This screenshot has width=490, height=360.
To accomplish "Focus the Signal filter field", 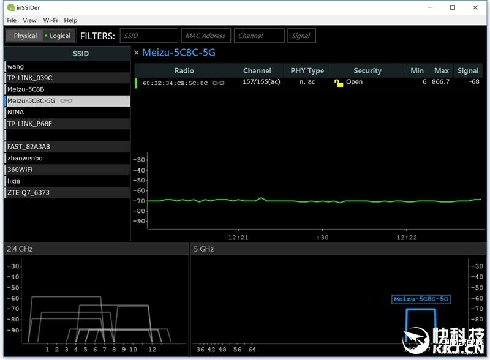I will 301,36.
